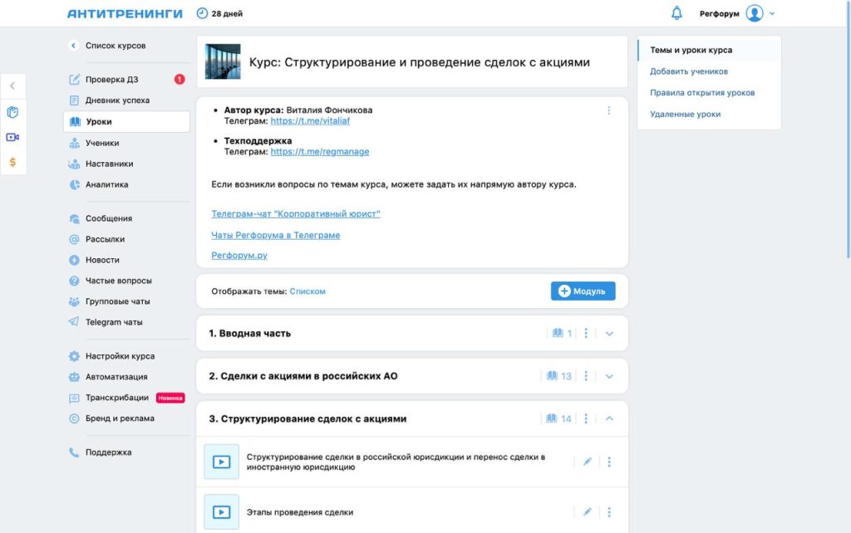Click the video camera icon in left strip
The height and width of the screenshot is (533, 851).
pos(12,137)
